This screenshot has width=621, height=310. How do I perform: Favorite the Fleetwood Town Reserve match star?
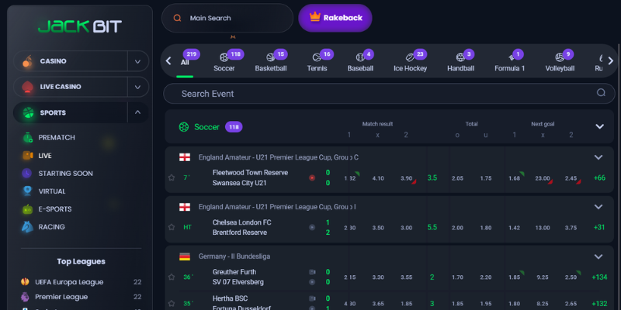click(x=172, y=177)
